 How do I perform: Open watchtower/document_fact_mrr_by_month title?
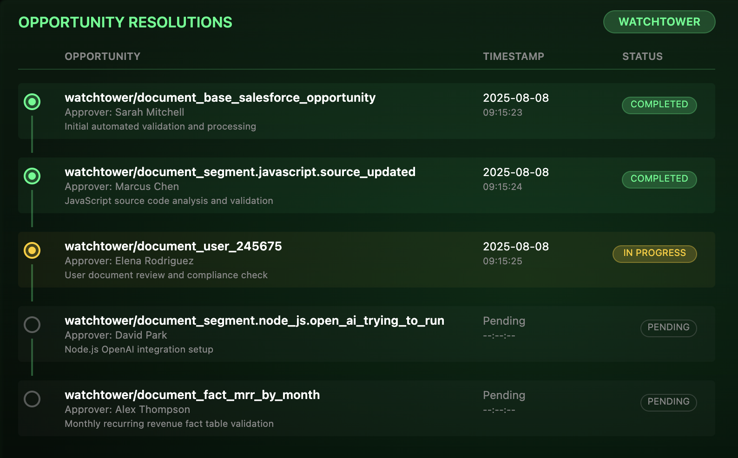click(x=192, y=395)
